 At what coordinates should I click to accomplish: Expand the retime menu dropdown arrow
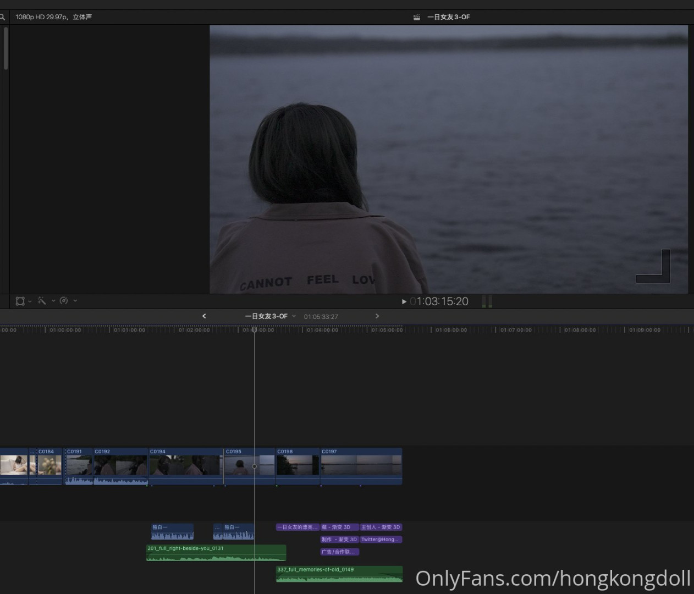click(x=75, y=301)
